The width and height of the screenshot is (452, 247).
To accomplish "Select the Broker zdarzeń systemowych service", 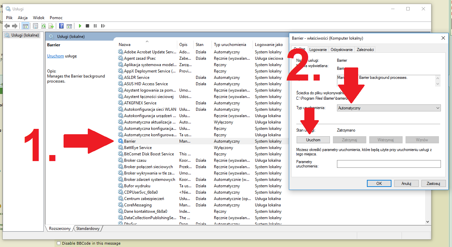I will point(150,180).
